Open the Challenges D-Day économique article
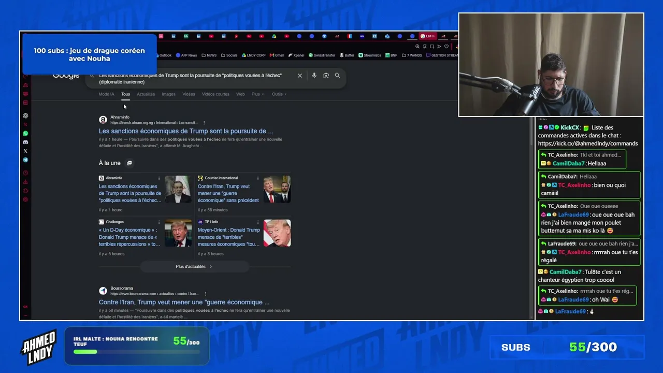This screenshot has height=373, width=663. pos(129,237)
